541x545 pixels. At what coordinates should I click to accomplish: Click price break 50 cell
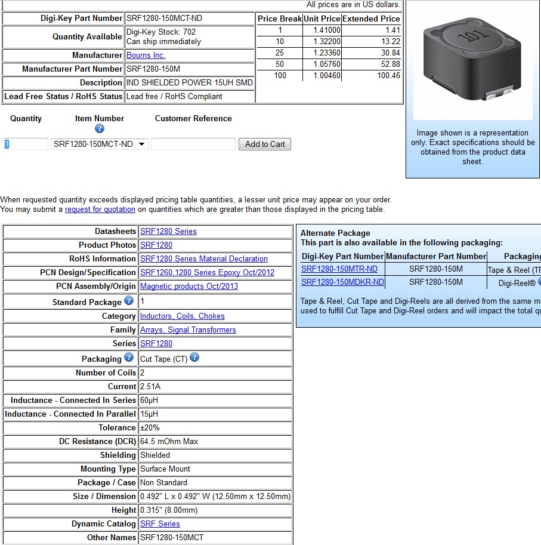280,64
